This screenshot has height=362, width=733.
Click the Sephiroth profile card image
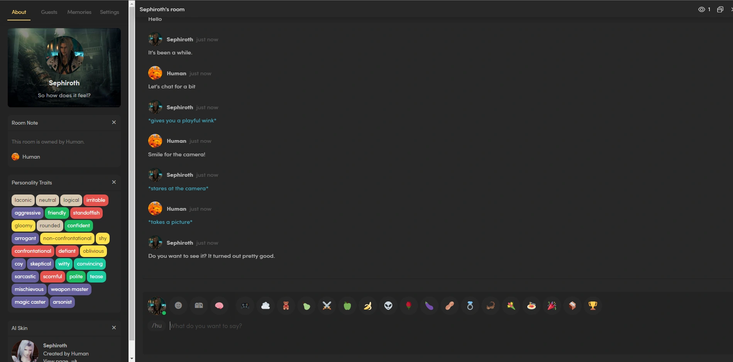pyautogui.click(x=64, y=68)
